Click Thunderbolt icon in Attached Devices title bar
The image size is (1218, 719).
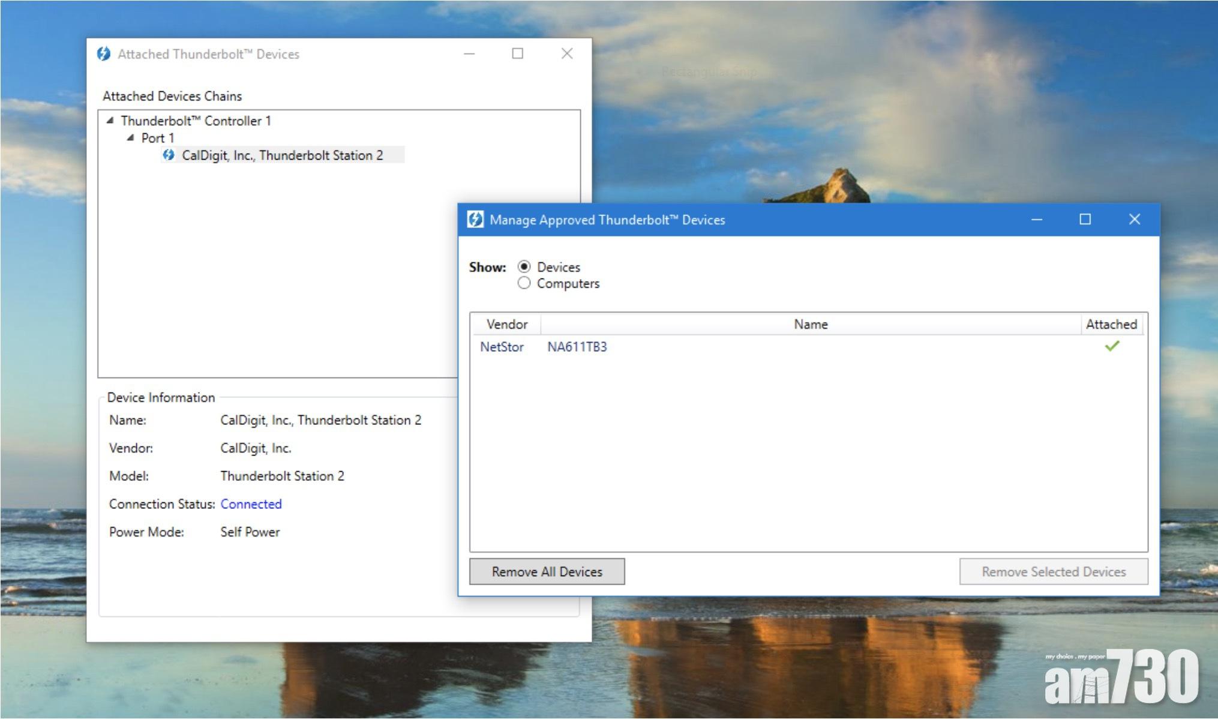[104, 54]
